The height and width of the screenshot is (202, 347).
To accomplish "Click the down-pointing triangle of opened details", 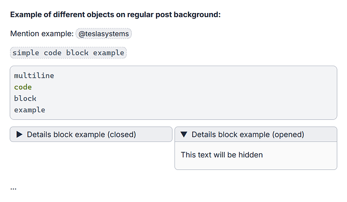I will (x=184, y=134).
